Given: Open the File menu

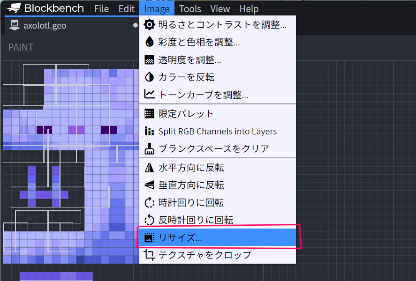Looking at the screenshot, I should 101,9.
